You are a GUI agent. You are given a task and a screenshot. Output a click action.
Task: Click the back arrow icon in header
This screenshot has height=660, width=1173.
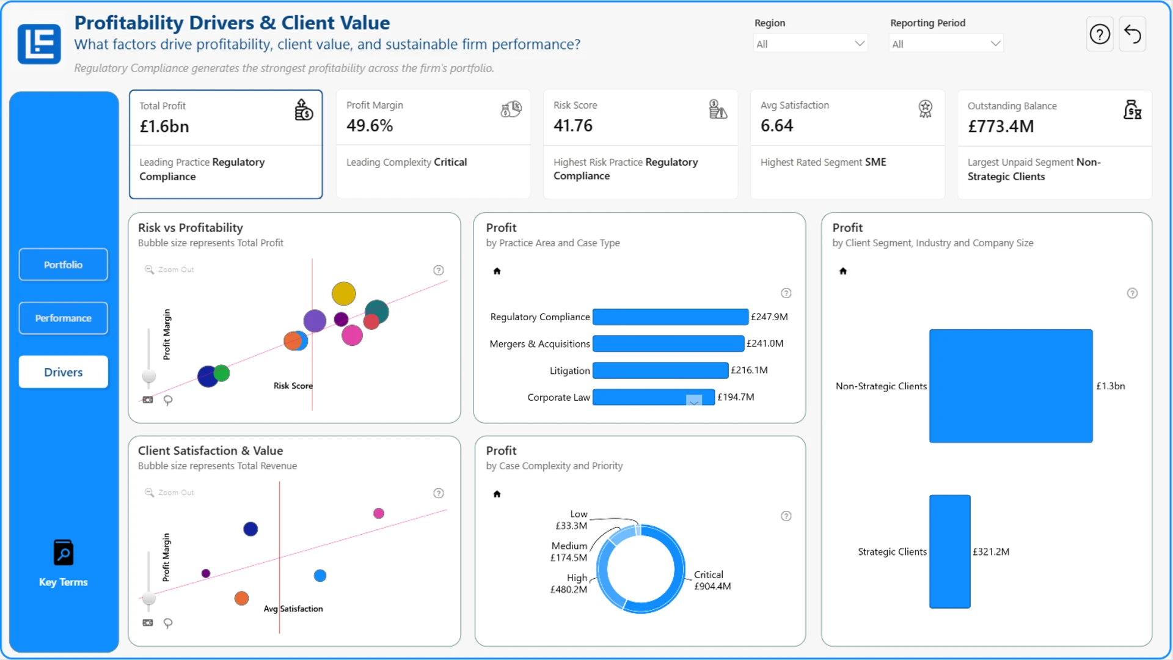point(1133,34)
